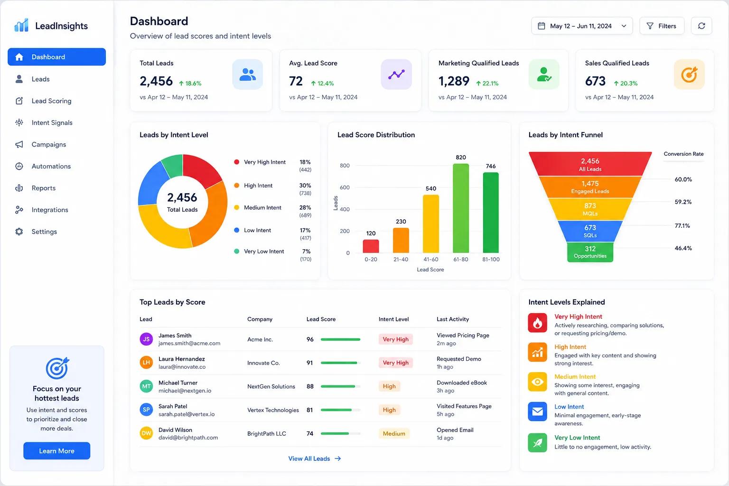Navigate to Intent Signals
729x486 pixels.
(x=56, y=122)
